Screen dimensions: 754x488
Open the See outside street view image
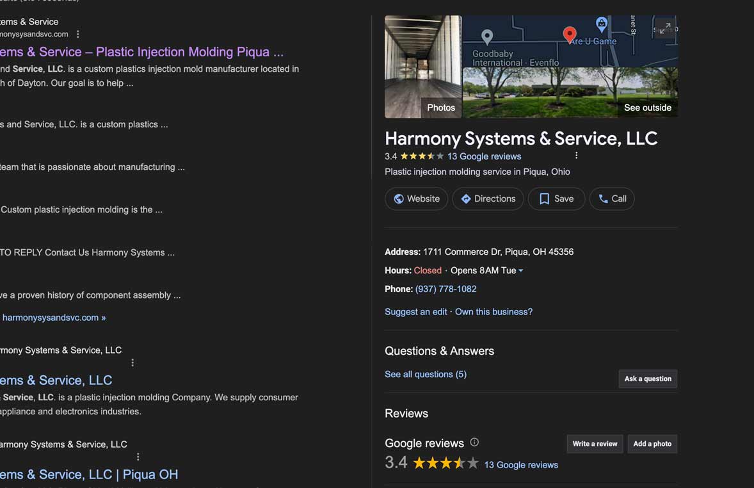tap(570, 92)
